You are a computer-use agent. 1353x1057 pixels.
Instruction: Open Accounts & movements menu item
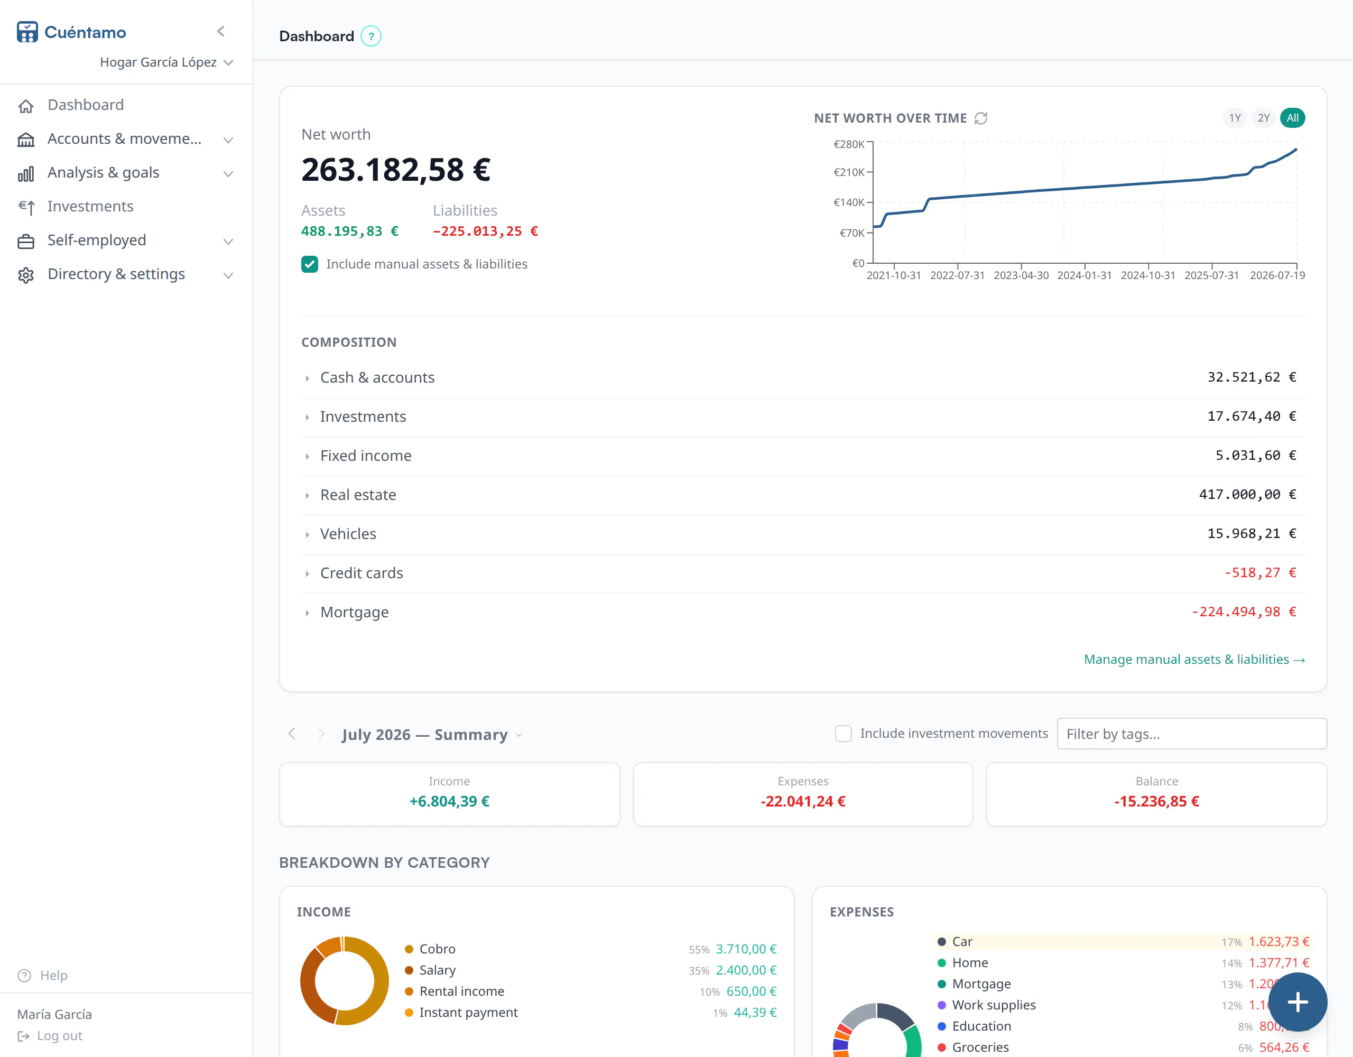click(x=125, y=139)
